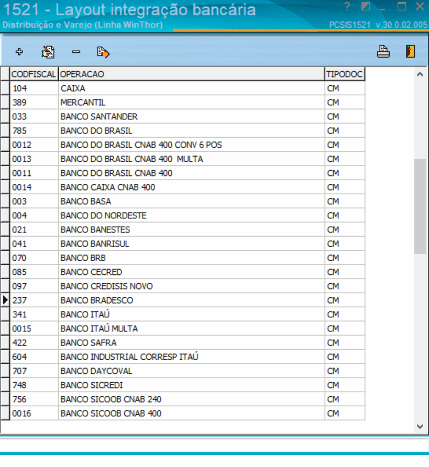Sort by the TIPODOC column header
This screenshot has height=467, width=429.
345,74
